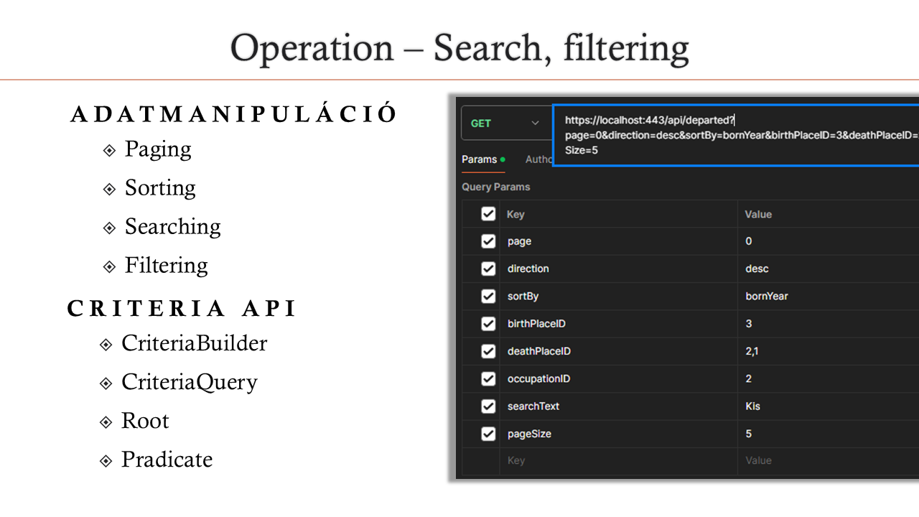Uncheck the occupationID parameter
919x517 pixels.
488,378
